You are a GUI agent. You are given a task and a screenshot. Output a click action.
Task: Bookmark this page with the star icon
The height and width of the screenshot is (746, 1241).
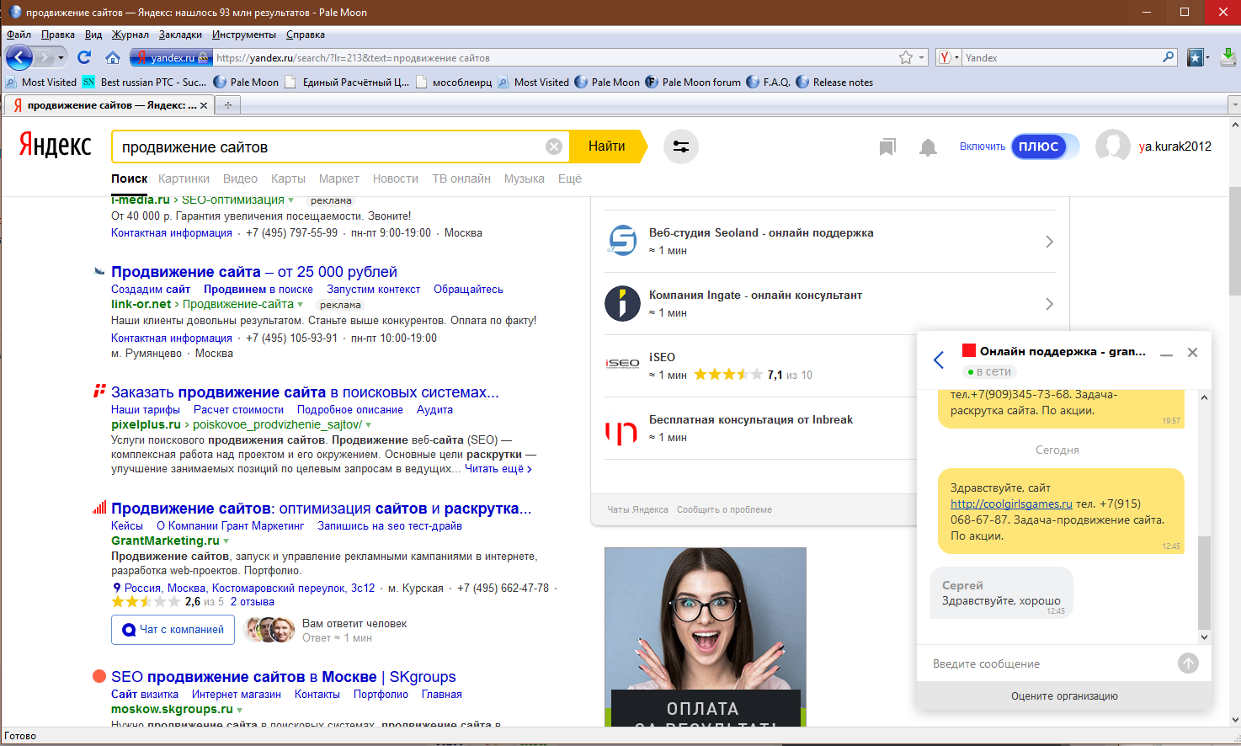906,57
